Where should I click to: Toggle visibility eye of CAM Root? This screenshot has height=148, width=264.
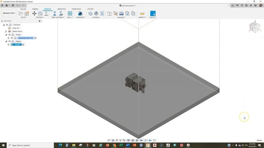point(7,25)
